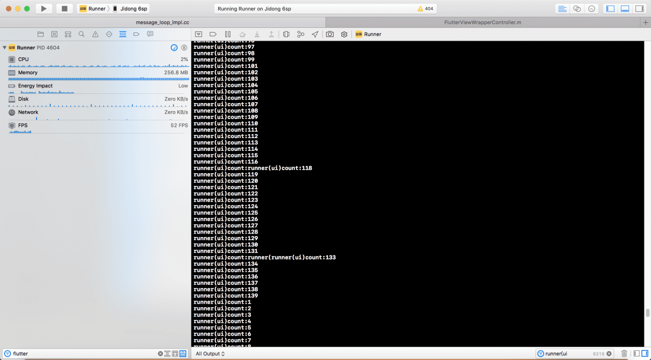Viewport: 651px width, 360px height.
Task: Open the Find navigator magnifier icon
Action: (x=81, y=34)
